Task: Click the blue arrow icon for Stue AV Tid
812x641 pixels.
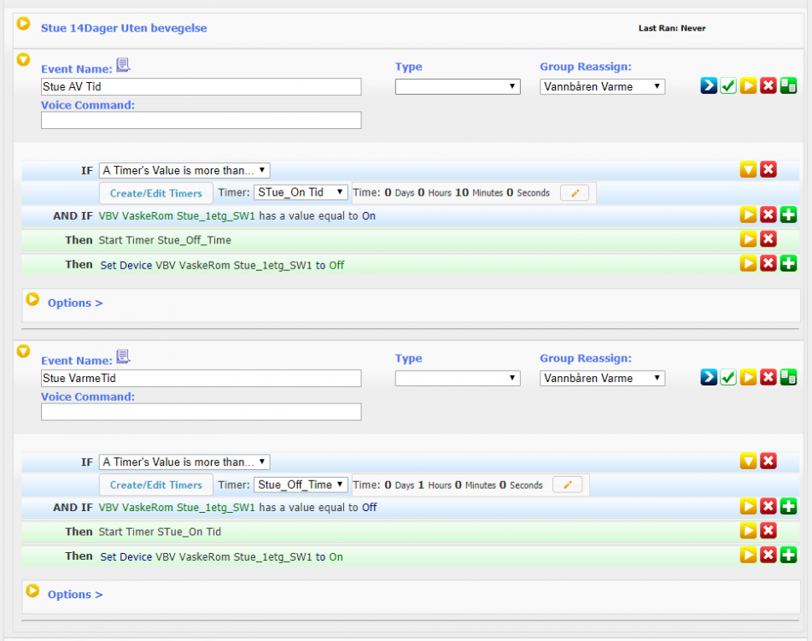Action: pos(709,85)
